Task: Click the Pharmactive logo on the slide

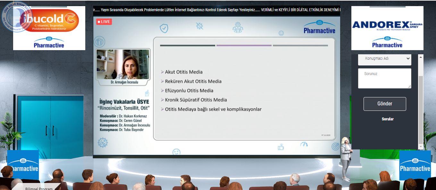Action: tap(319, 27)
